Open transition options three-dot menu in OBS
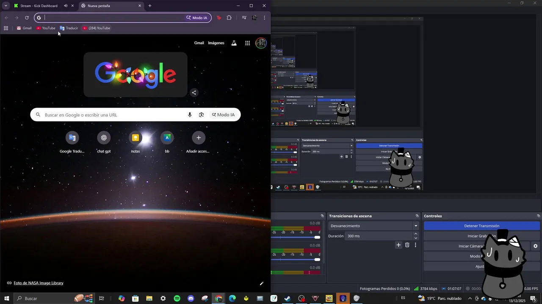This screenshot has width=542, height=304. (x=415, y=245)
